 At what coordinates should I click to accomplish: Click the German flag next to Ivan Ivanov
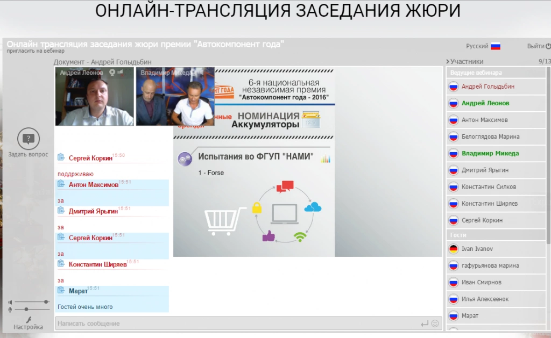454,249
